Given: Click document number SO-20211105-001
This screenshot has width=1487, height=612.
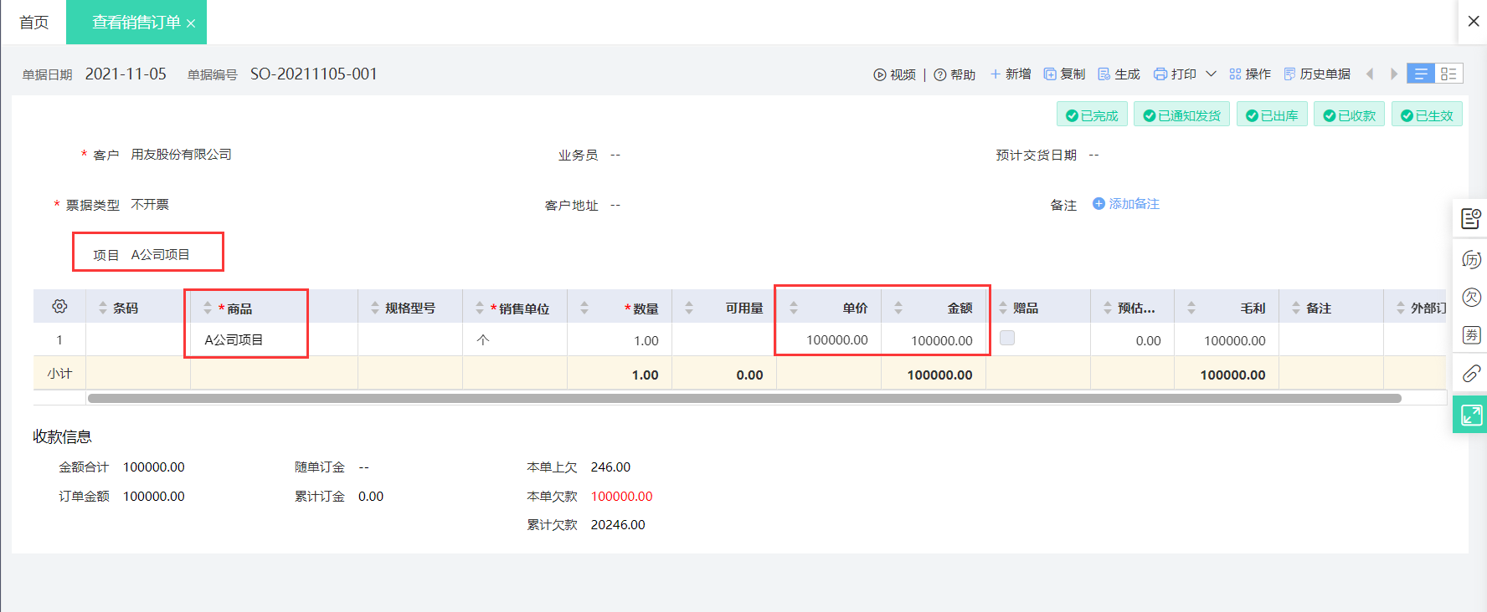Looking at the screenshot, I should (x=314, y=74).
